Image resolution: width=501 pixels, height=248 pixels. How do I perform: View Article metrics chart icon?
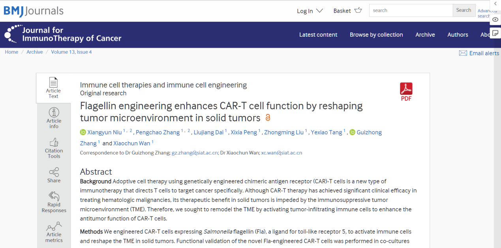tap(54, 226)
